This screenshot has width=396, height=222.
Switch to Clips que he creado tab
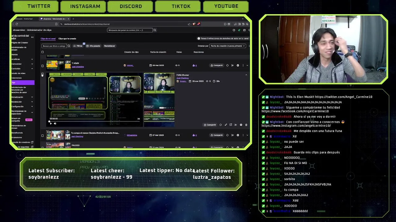point(67,39)
